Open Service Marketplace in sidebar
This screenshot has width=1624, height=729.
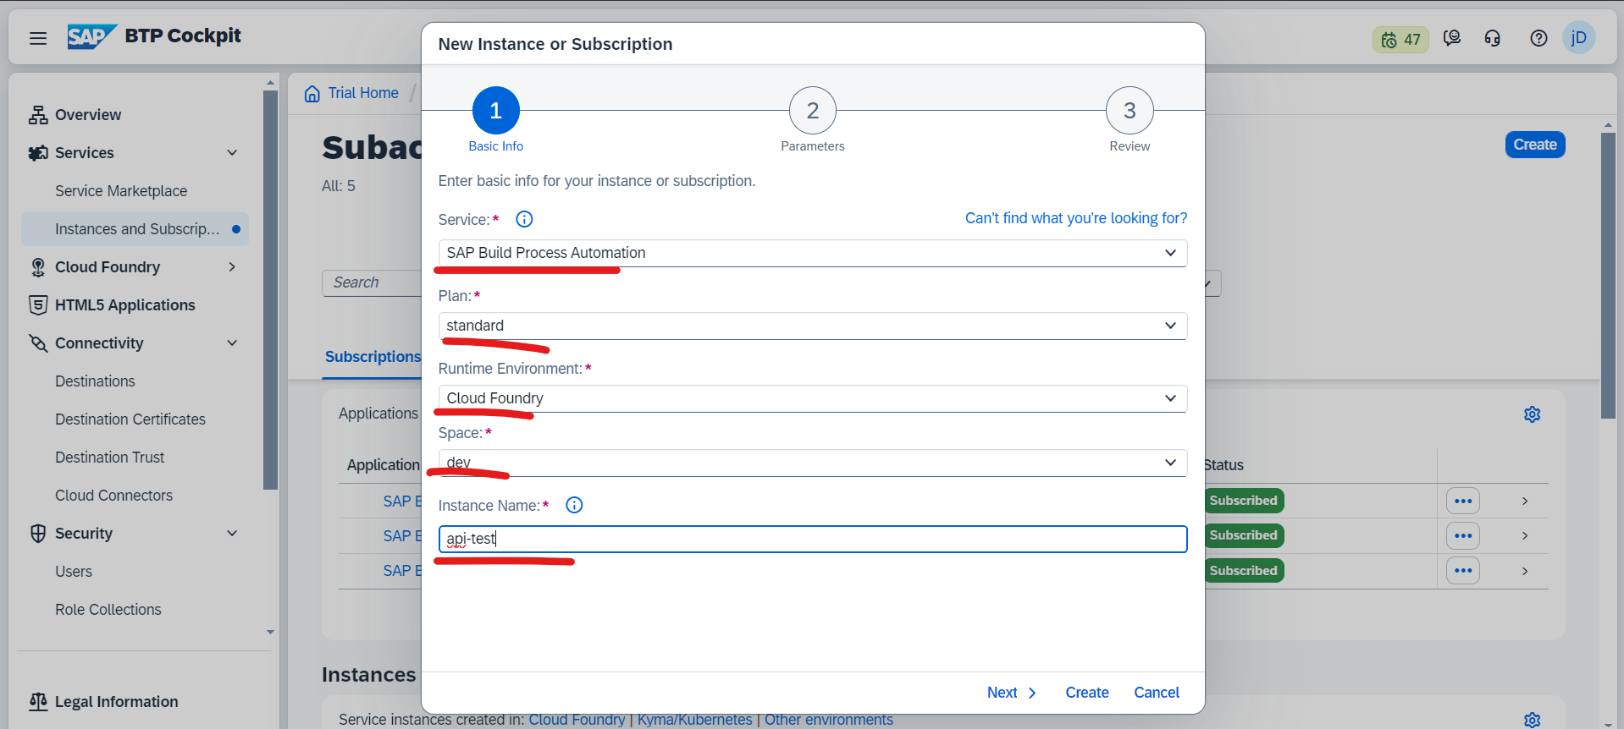click(121, 191)
